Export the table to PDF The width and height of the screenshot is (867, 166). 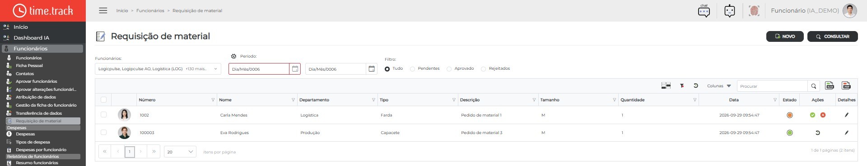pyautogui.click(x=846, y=85)
